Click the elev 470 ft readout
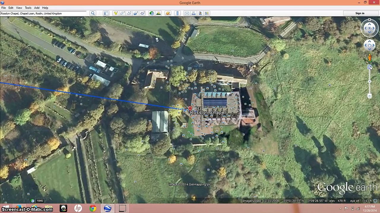The image size is (380, 213). [x=337, y=201]
